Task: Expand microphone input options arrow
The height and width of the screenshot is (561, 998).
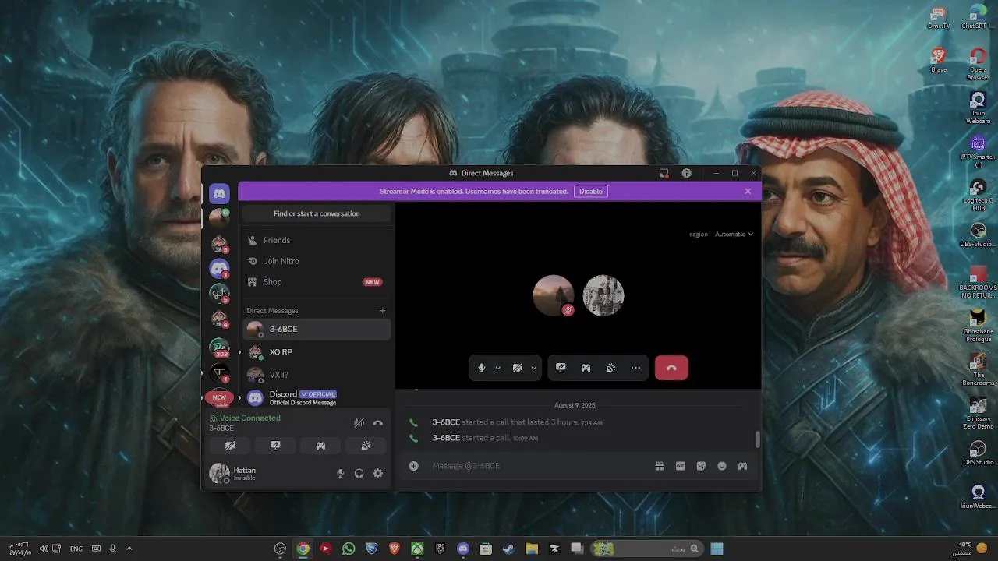Action: [498, 368]
